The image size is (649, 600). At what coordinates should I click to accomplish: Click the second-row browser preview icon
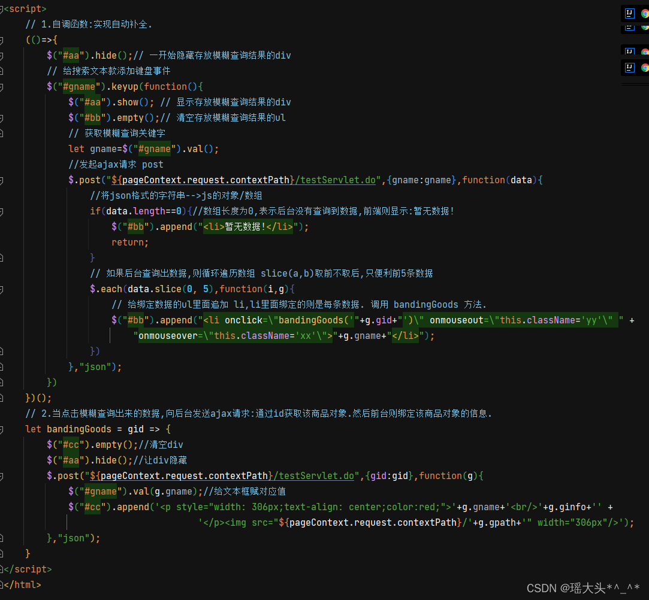pos(629,28)
